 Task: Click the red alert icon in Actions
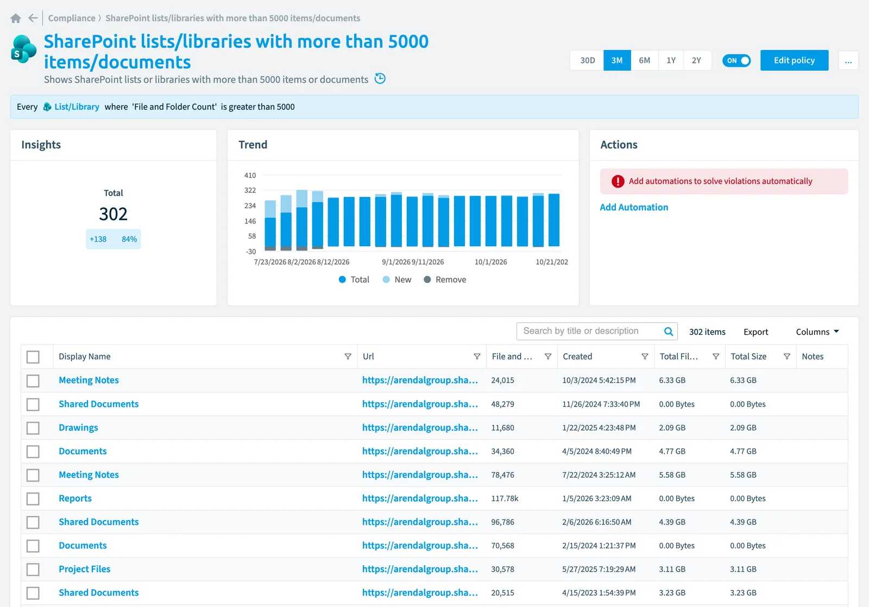(618, 182)
